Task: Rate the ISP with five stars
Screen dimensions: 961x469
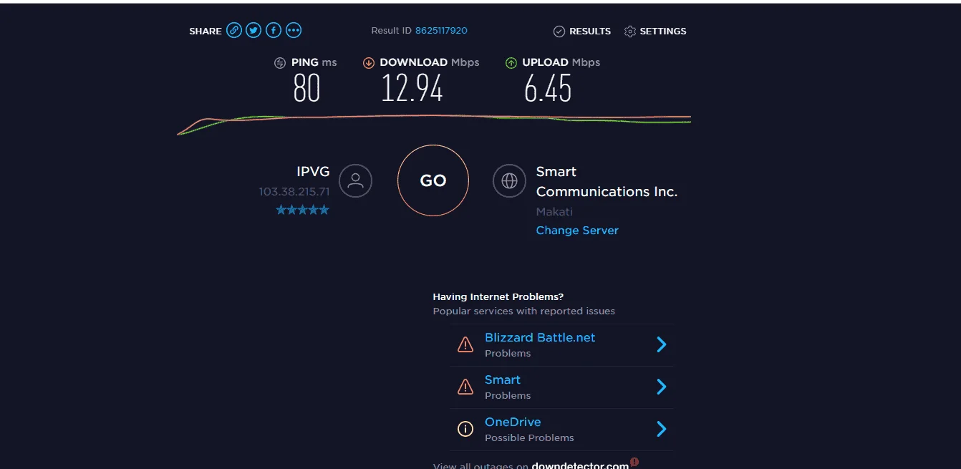Action: pos(303,210)
